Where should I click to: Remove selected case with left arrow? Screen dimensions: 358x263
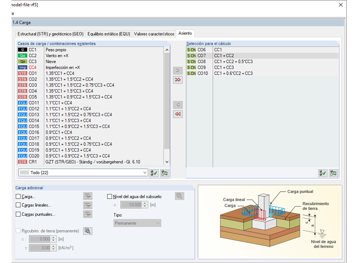coord(178,105)
